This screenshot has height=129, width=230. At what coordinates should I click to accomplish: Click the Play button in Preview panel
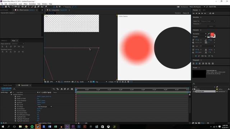[x=199, y=13]
